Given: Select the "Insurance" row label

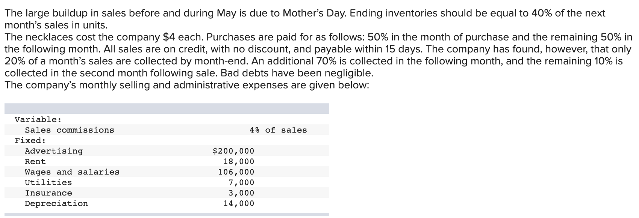Looking at the screenshot, I should click(x=48, y=193).
